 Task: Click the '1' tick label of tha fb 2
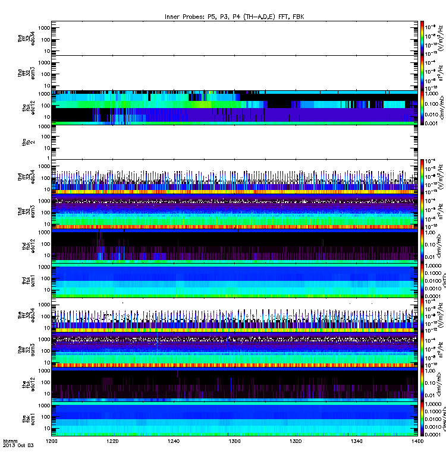pos(48,158)
